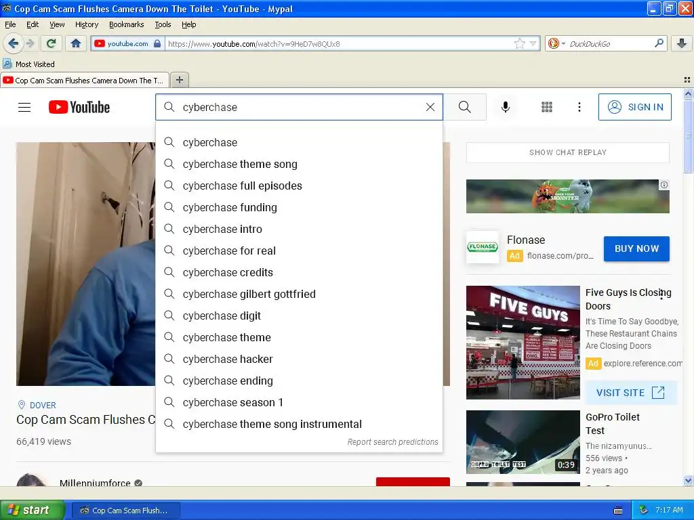Screen dimensions: 694x520
Task: Click the keyboard icon in the taskbar
Action: pos(618,511)
